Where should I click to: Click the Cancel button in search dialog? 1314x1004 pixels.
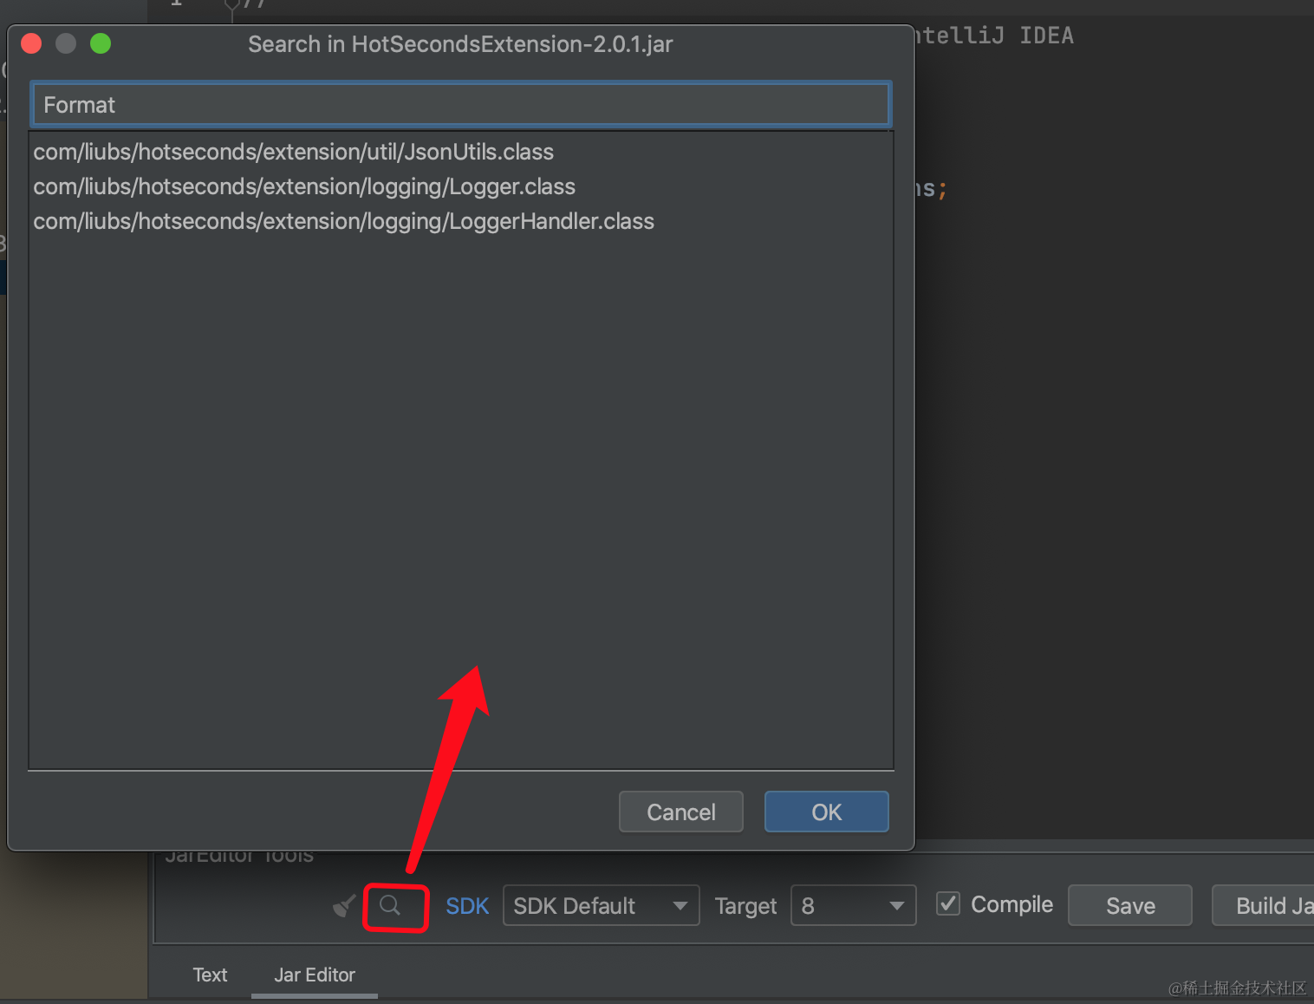pos(680,812)
